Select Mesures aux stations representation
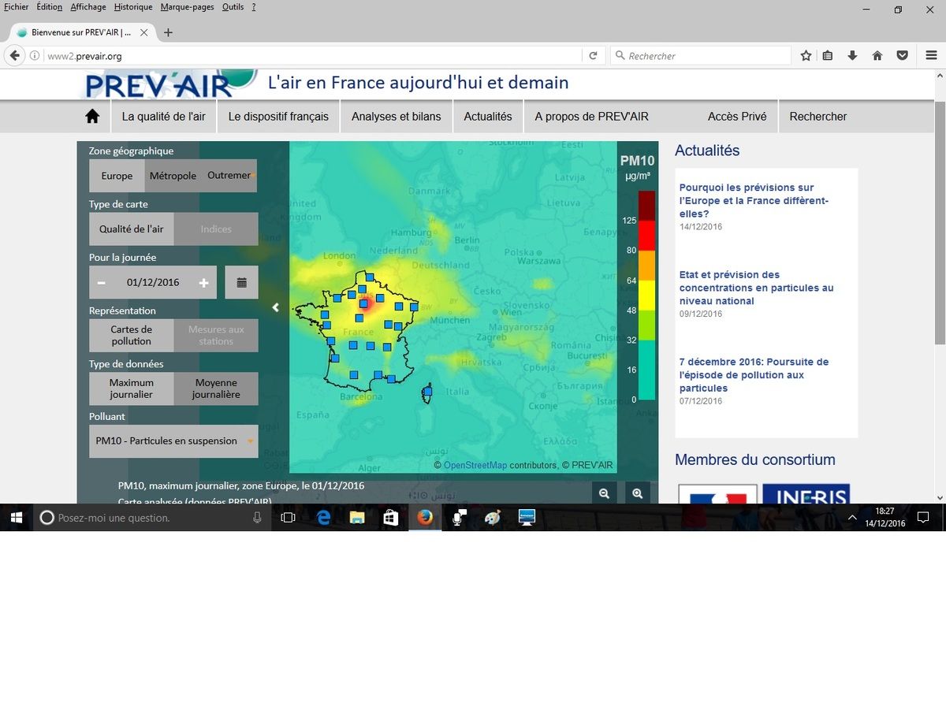Image resolution: width=946 pixels, height=725 pixels. tap(216, 336)
